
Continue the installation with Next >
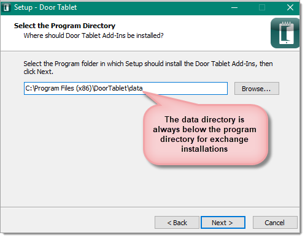tap(223, 223)
